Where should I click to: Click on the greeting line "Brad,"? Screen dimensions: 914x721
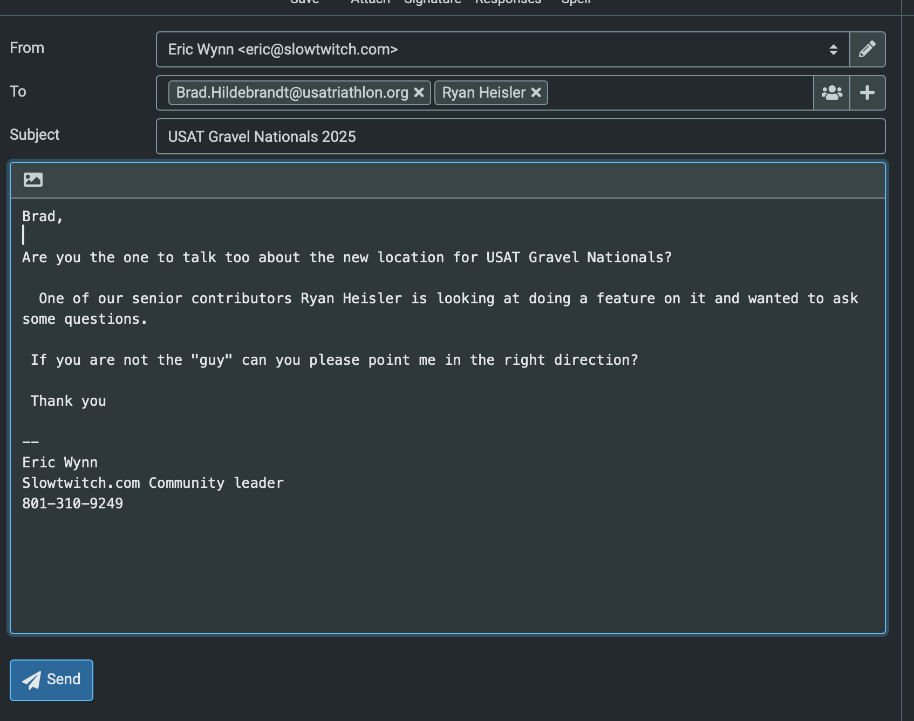pos(43,216)
